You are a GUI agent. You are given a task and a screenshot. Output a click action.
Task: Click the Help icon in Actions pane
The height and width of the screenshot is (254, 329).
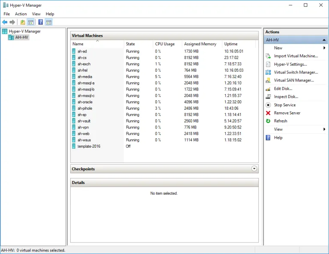coord(268,137)
